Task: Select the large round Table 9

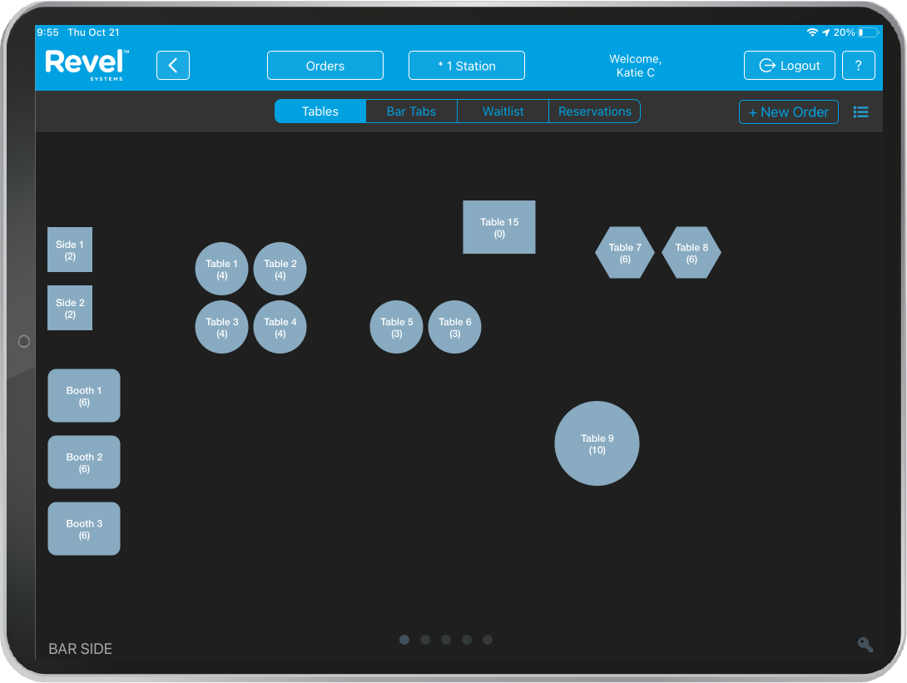Action: click(x=597, y=443)
